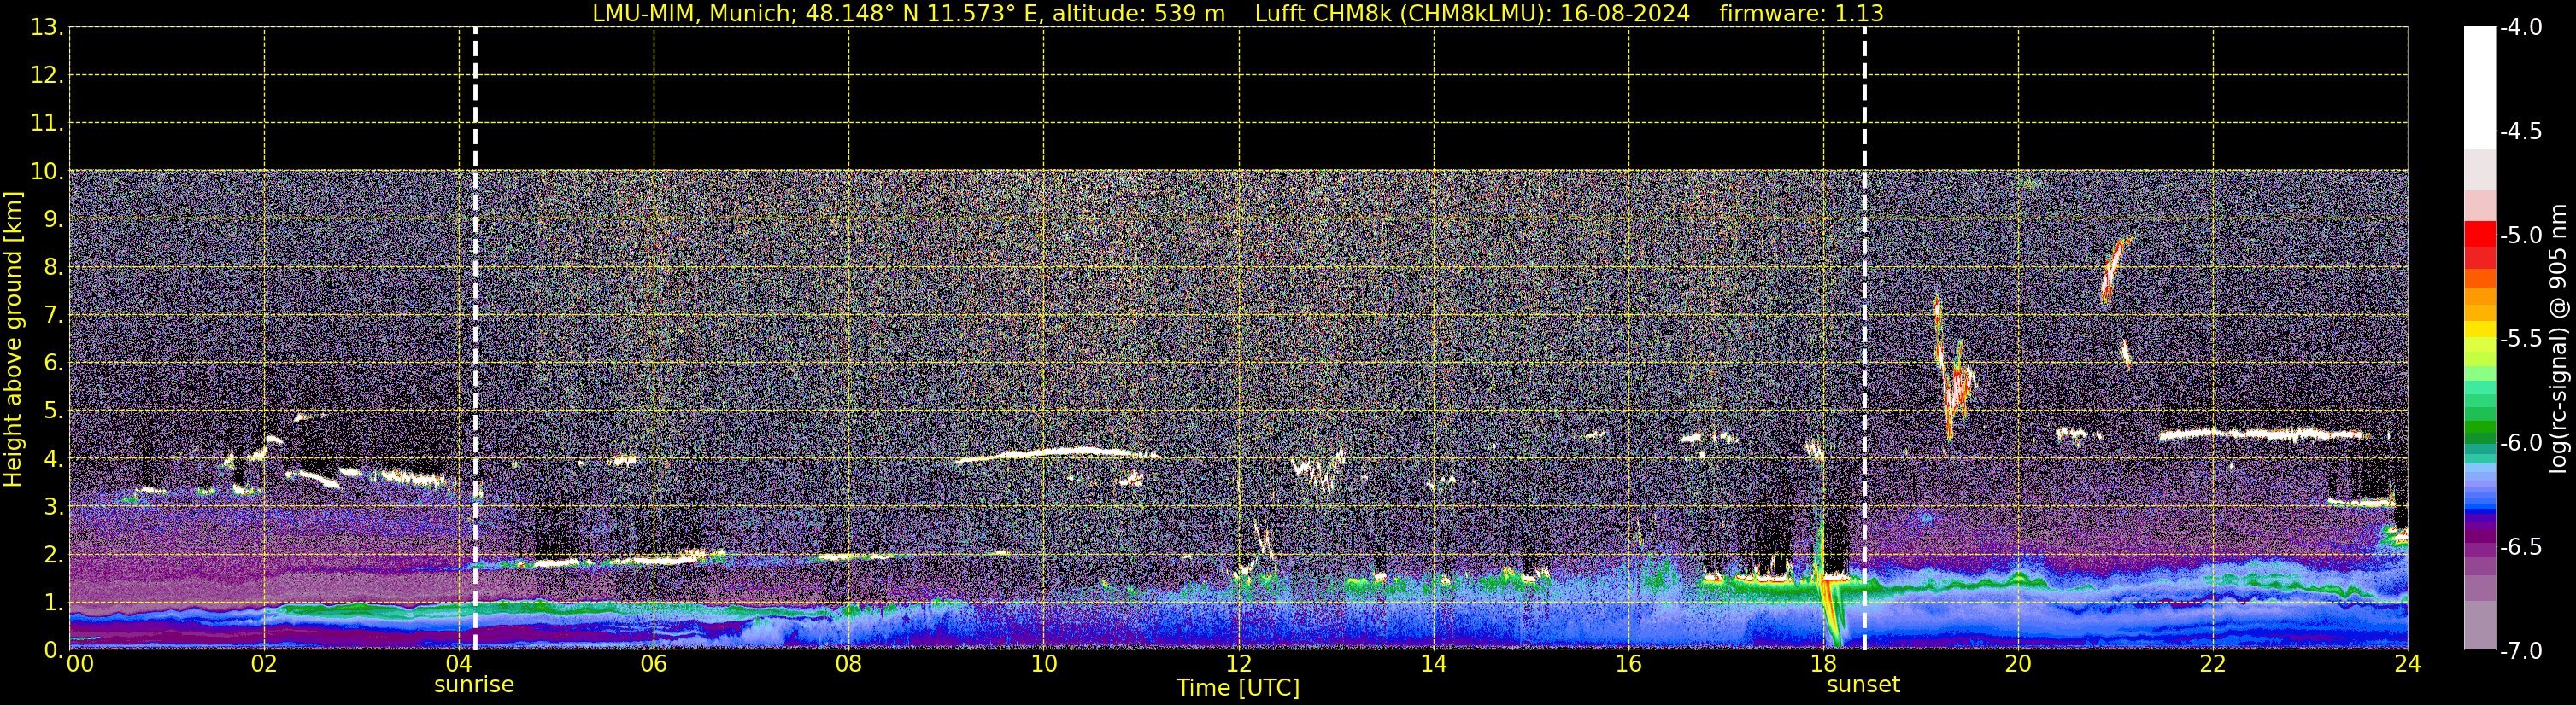
Task: Click the 'Height above ground [km]' axis title
Action: [13, 340]
